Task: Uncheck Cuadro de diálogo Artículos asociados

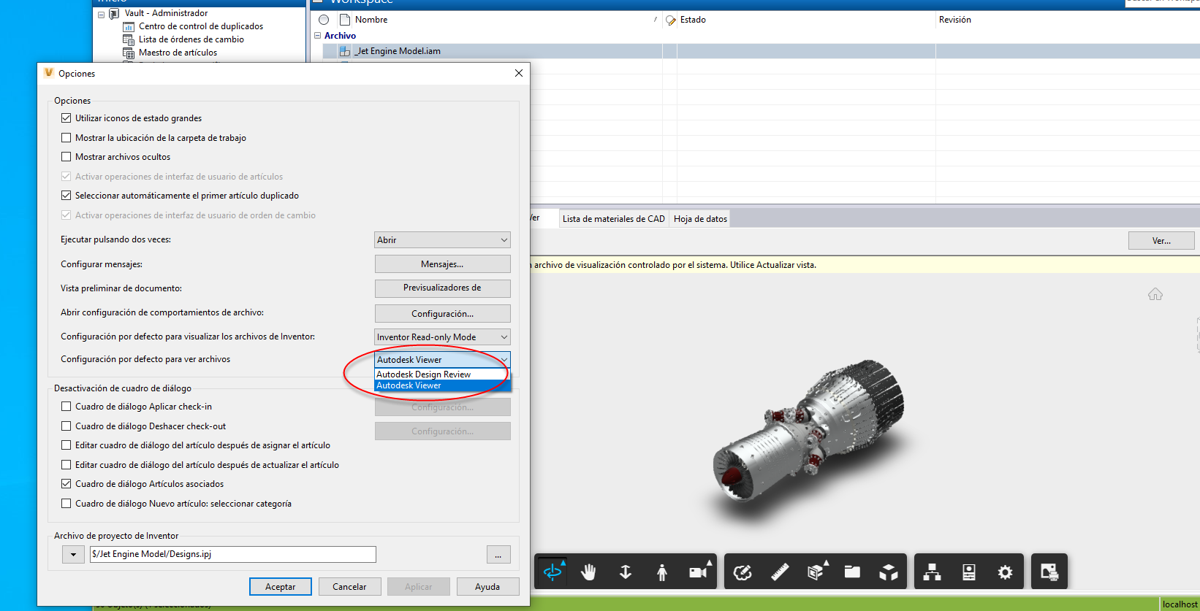Action: coord(67,484)
